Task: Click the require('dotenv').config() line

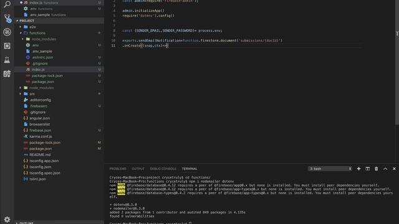Action: tap(148, 16)
